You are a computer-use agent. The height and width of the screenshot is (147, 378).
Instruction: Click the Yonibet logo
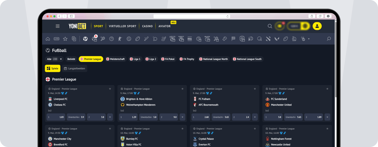click(77, 26)
